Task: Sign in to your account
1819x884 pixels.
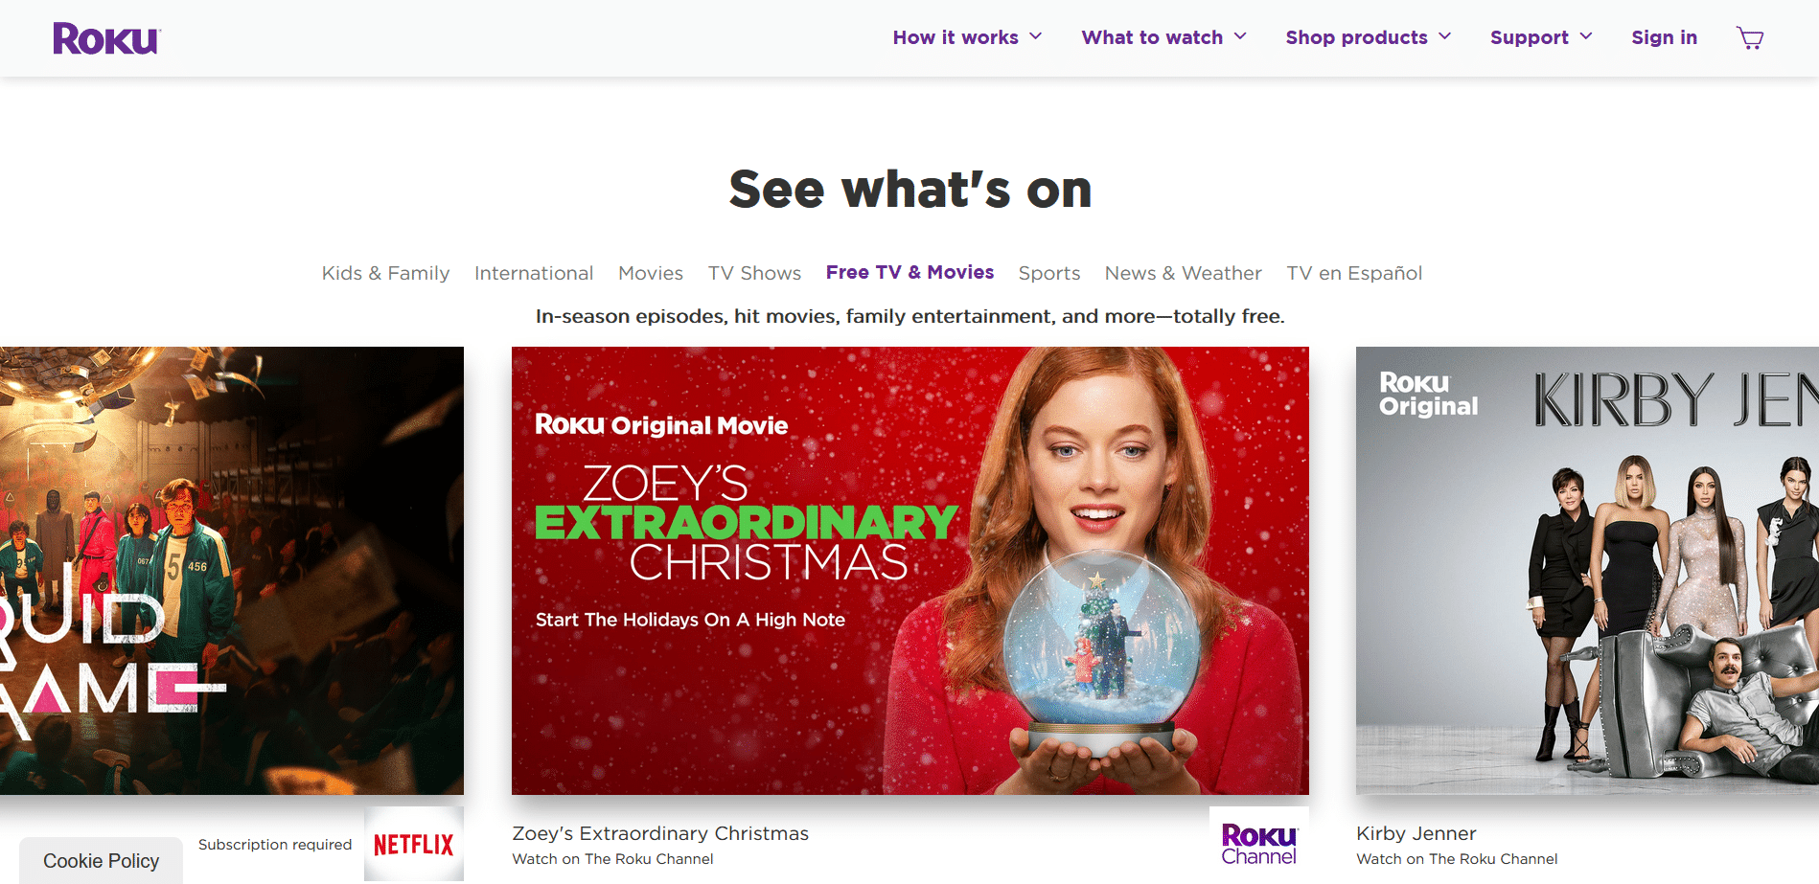Action: (1664, 37)
